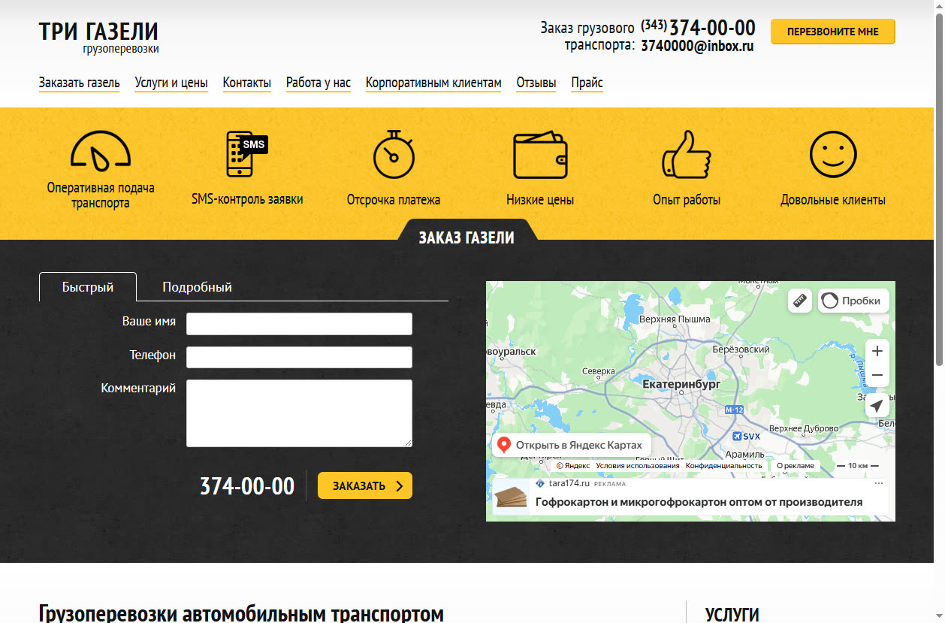Click the (343) 374-00-00 header phone number
The width and height of the screenshot is (945, 623).
click(x=698, y=28)
